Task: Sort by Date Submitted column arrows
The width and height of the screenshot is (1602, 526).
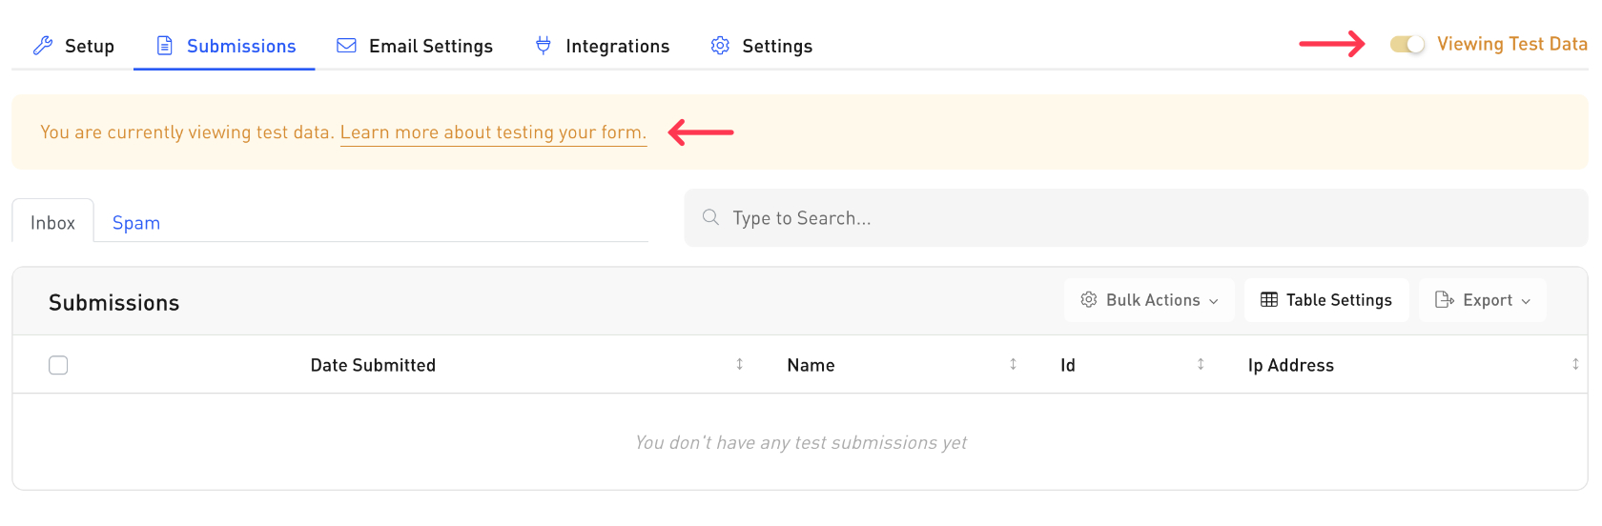Action: [739, 364]
